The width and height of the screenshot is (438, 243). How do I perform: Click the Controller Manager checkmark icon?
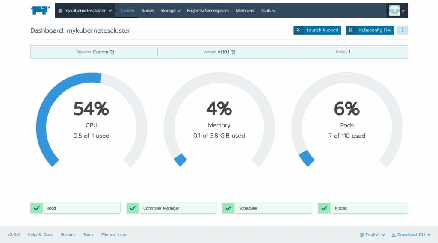[x=132, y=208]
